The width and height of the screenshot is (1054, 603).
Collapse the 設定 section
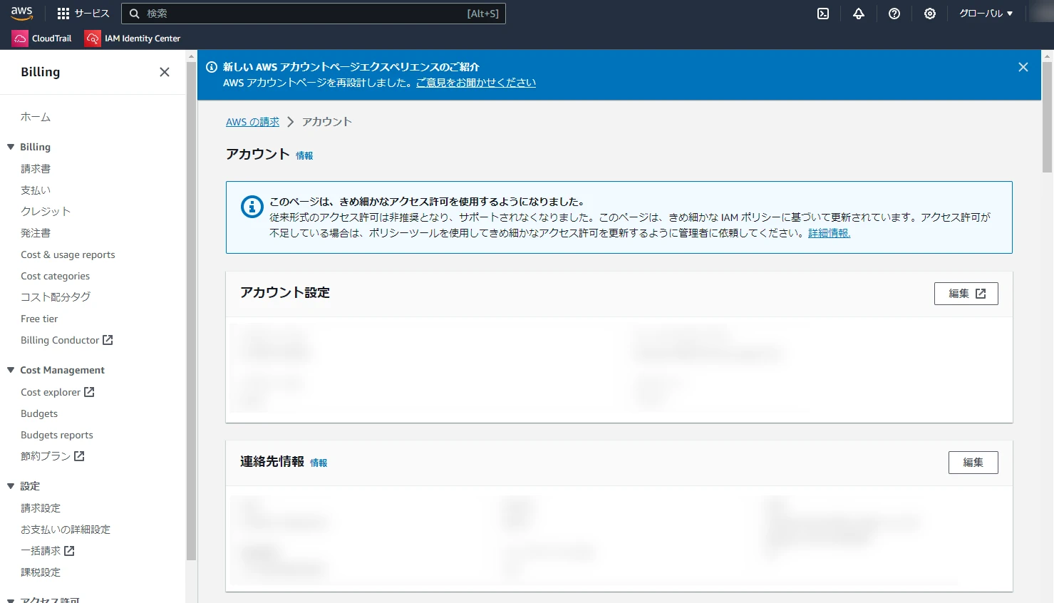coord(11,486)
